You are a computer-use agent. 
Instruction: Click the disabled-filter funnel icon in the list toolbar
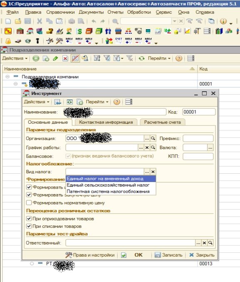[129, 58]
